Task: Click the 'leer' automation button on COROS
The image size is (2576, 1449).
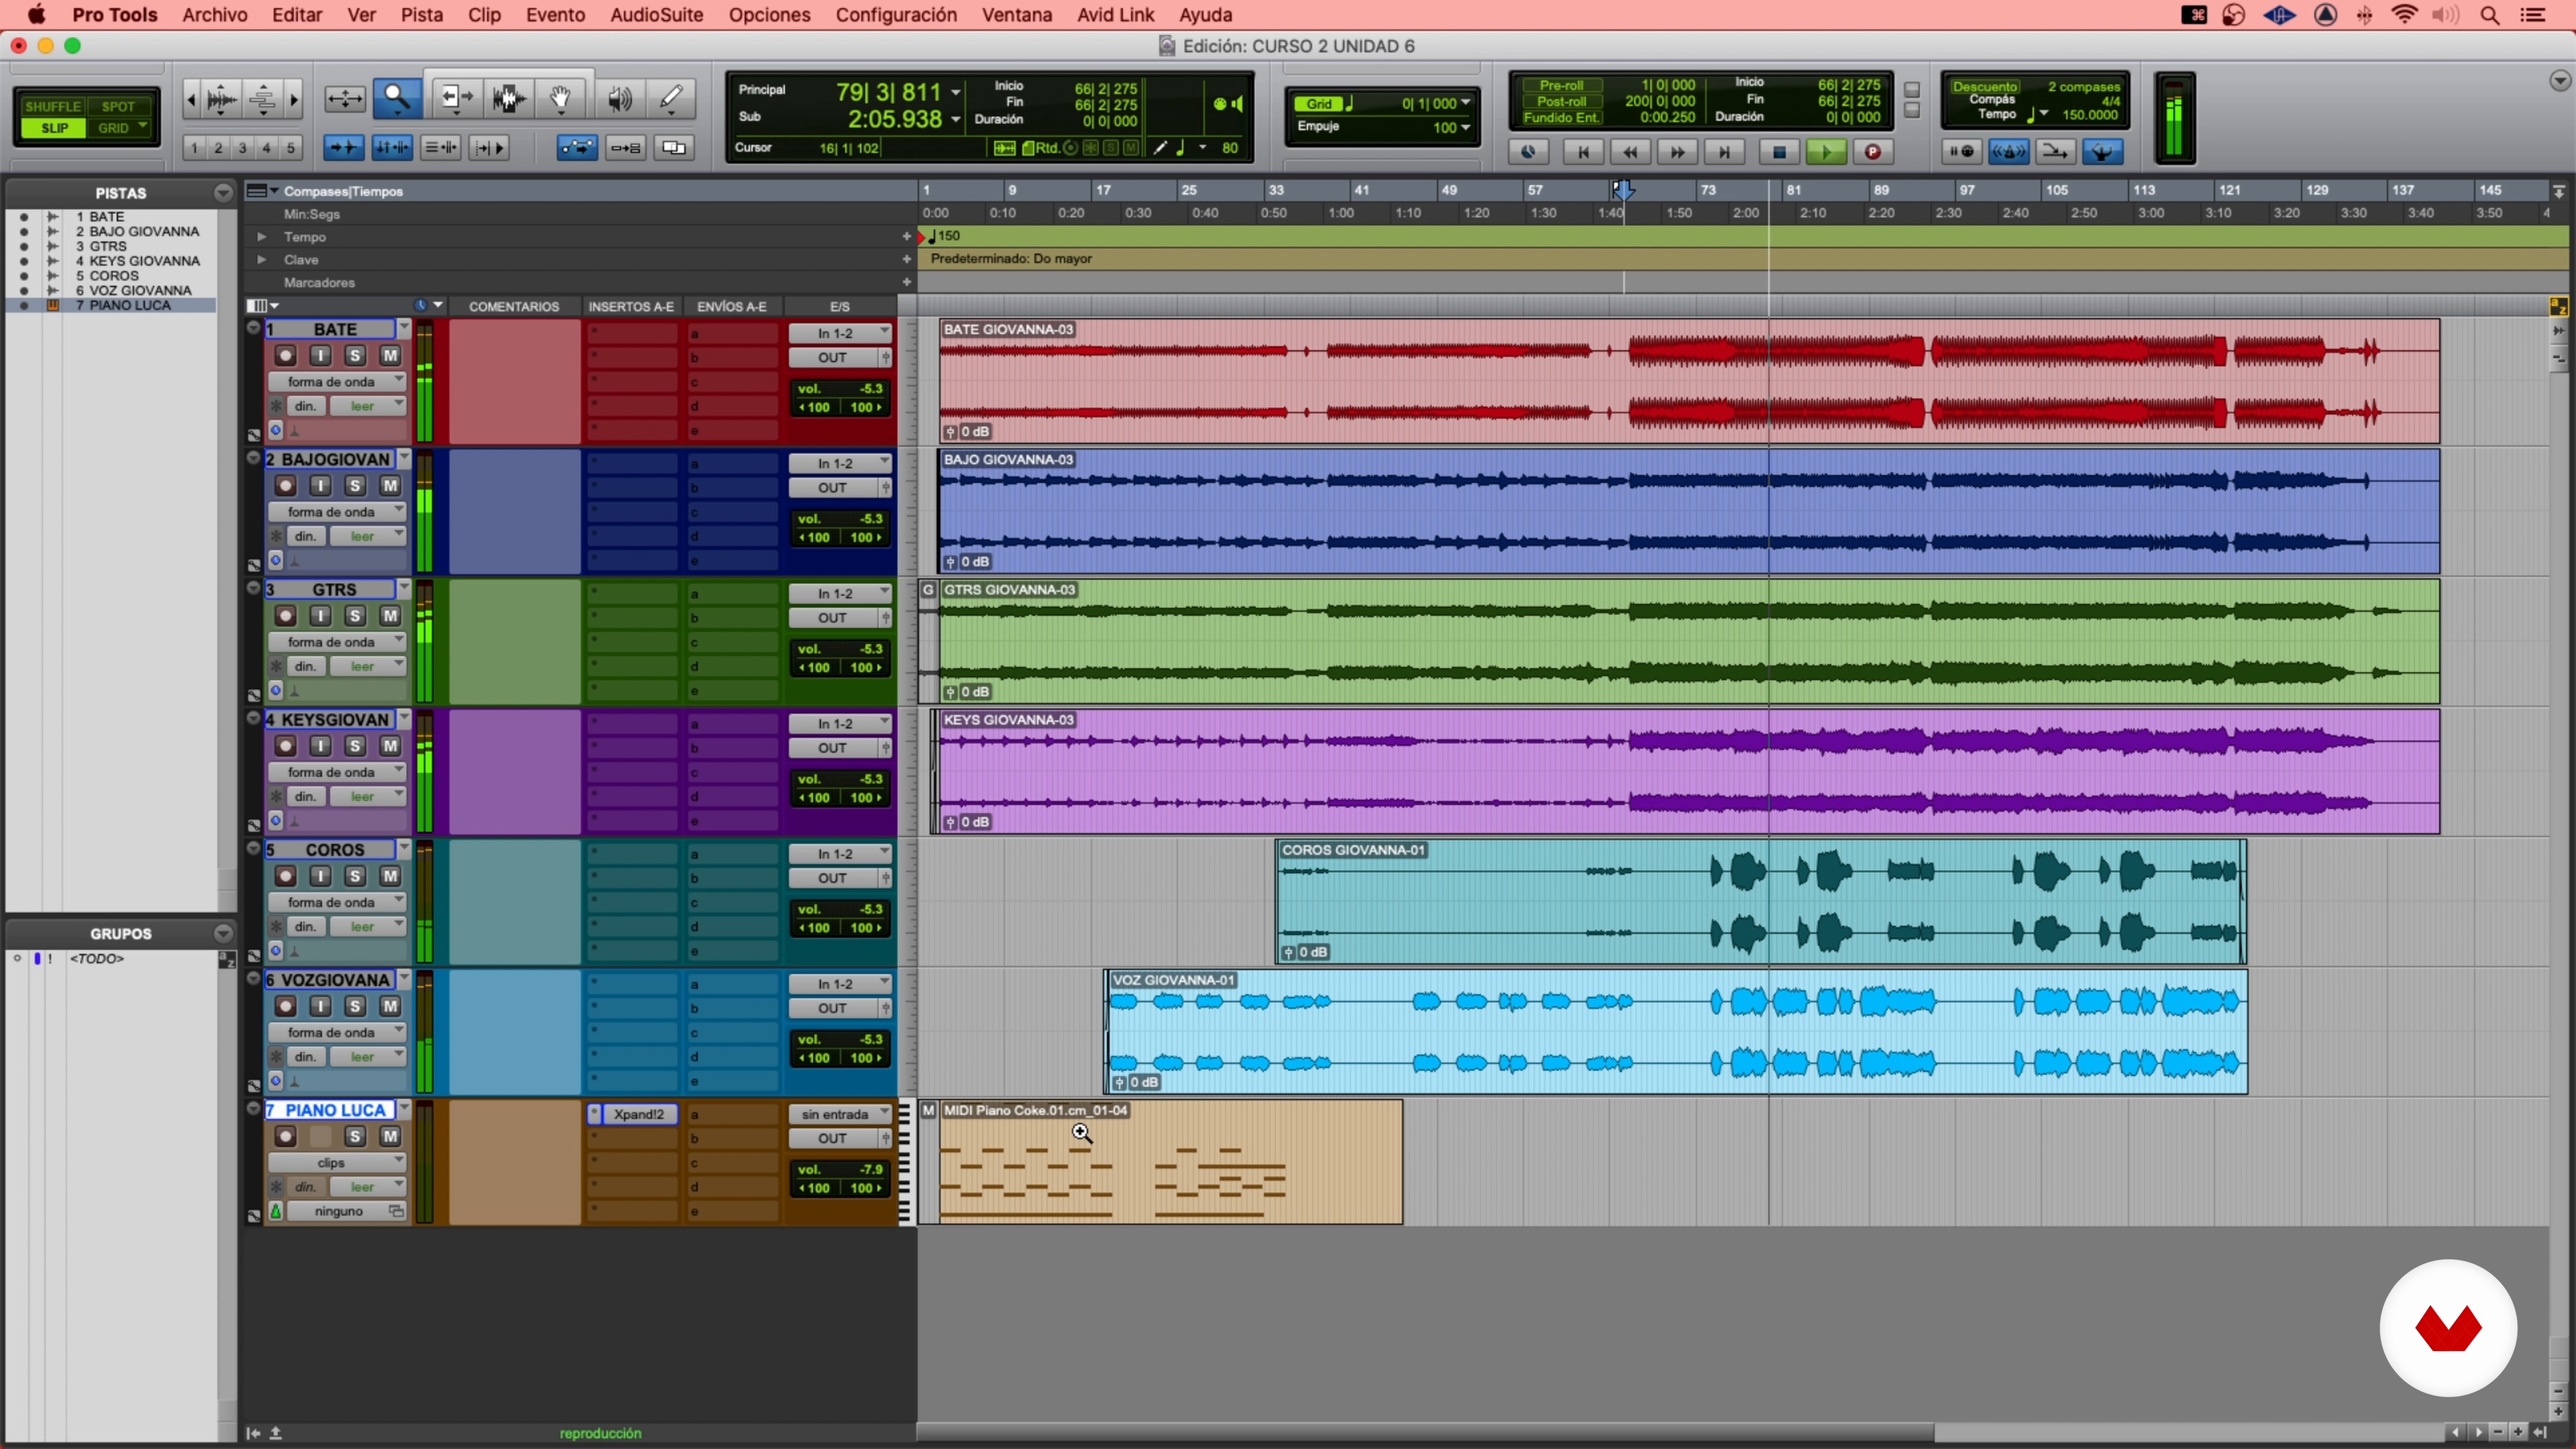Action: click(368, 927)
